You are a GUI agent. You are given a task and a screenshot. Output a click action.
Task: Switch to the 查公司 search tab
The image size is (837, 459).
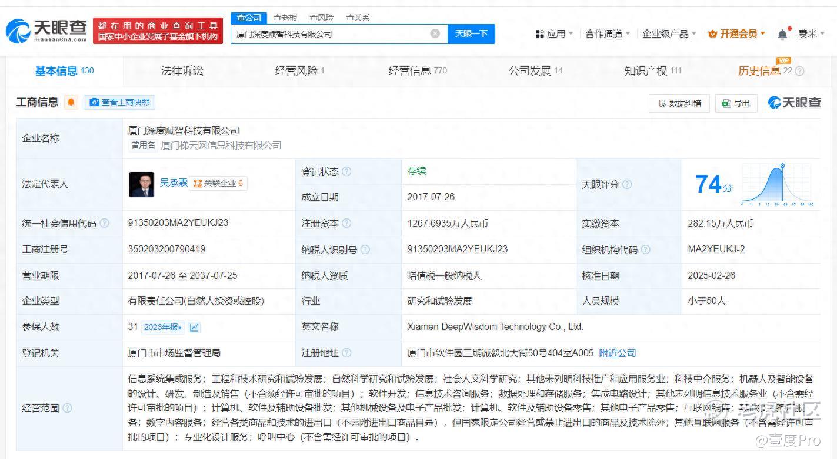point(249,18)
